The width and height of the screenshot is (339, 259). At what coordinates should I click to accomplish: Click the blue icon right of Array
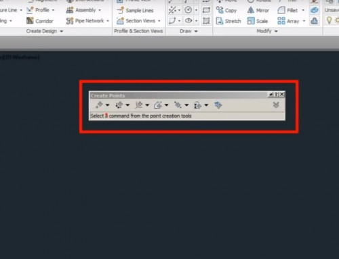point(315,21)
